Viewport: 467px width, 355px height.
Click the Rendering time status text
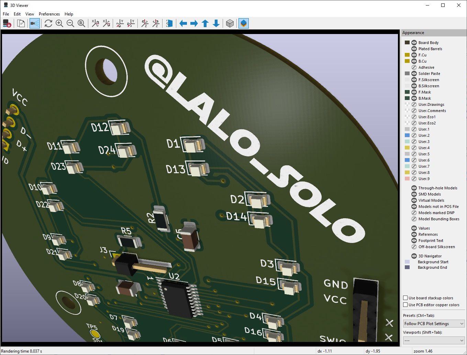[x=22, y=351]
